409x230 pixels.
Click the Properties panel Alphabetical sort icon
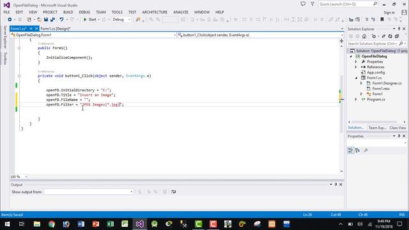(358, 150)
